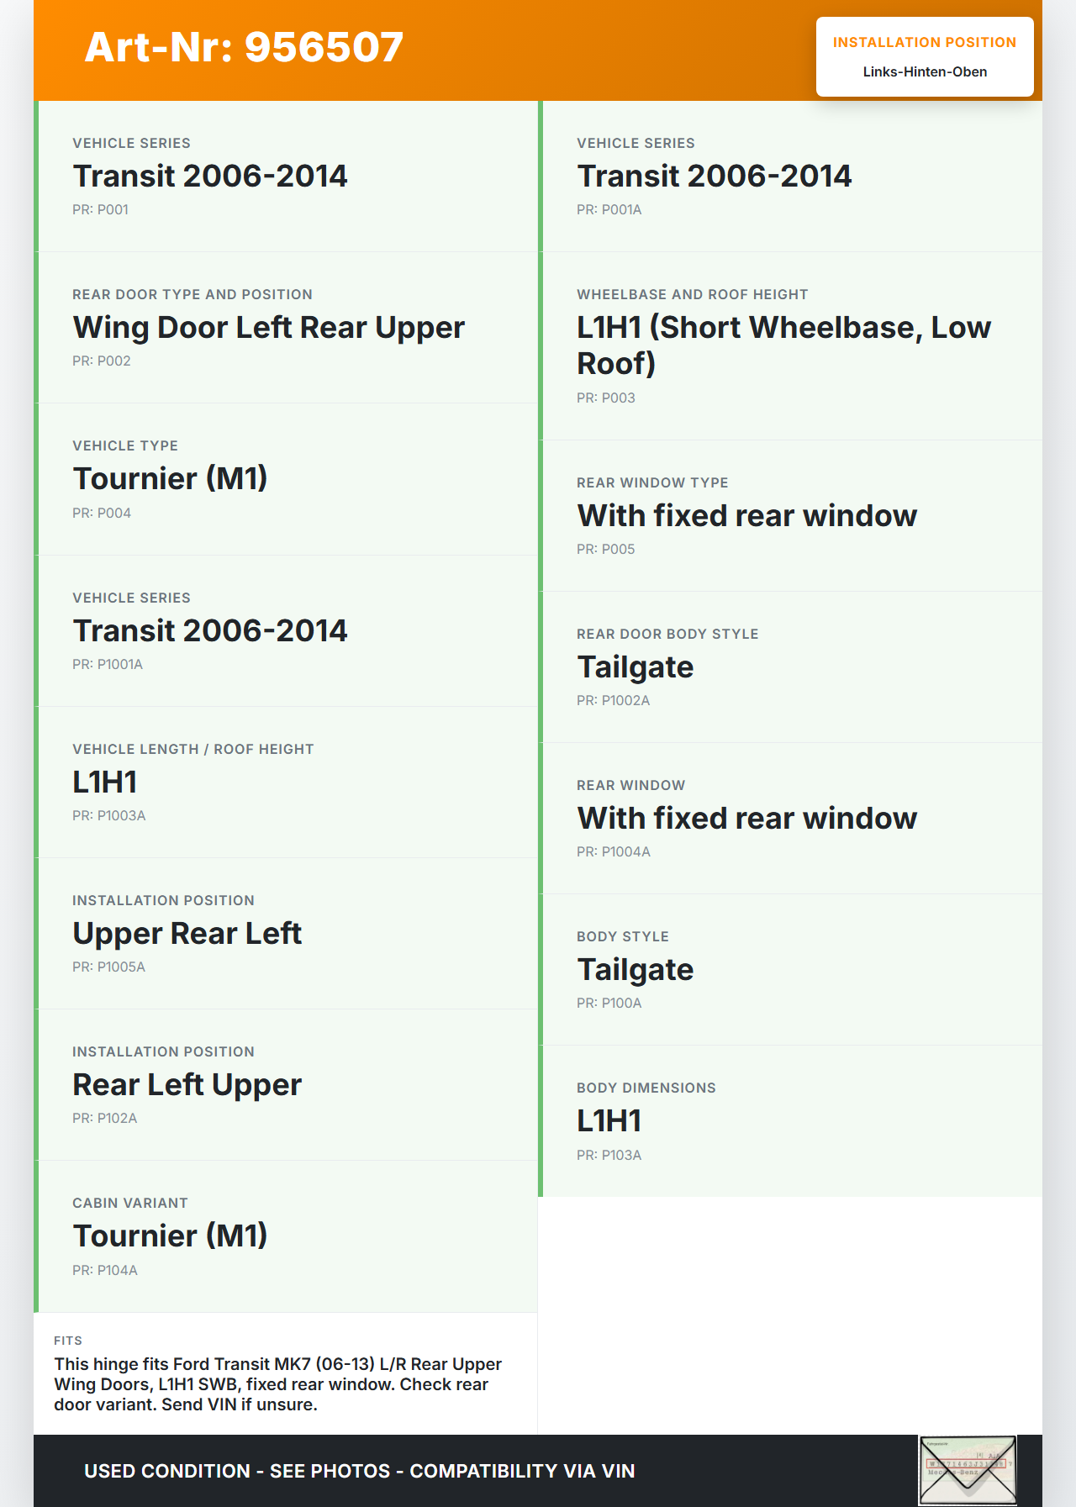This screenshot has height=1507, width=1076.
Task: Click the Fits description about Ford Transit MK7
Action: pyautogui.click(x=277, y=1383)
